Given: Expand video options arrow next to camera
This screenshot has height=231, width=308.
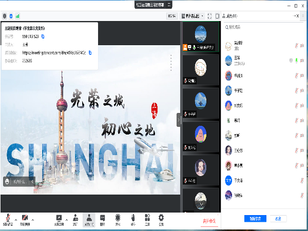Looking at the screenshot, I should point(32,218).
